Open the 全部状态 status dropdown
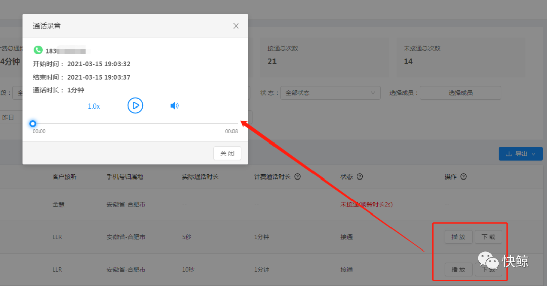The width and height of the screenshot is (547, 286). [x=330, y=93]
